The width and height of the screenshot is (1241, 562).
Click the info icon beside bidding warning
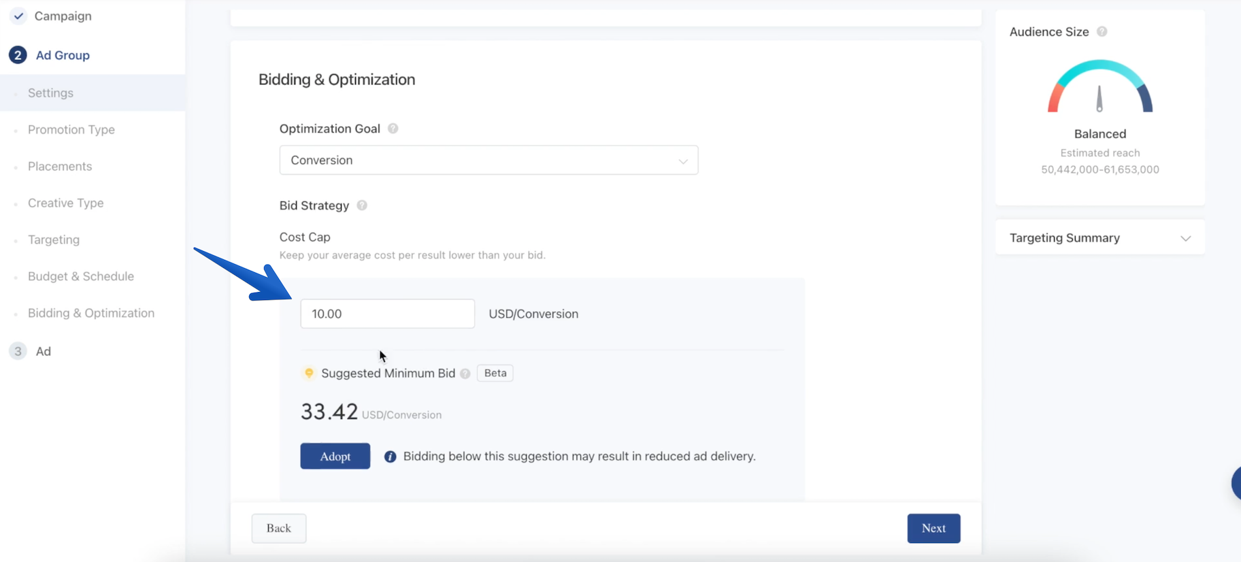coord(390,457)
